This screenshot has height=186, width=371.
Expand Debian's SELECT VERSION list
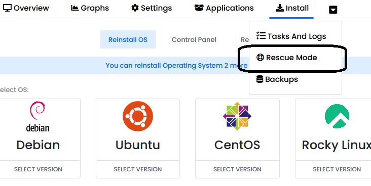(x=38, y=169)
